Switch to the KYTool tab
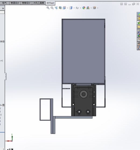140x150 pixels. (x=50, y=3)
